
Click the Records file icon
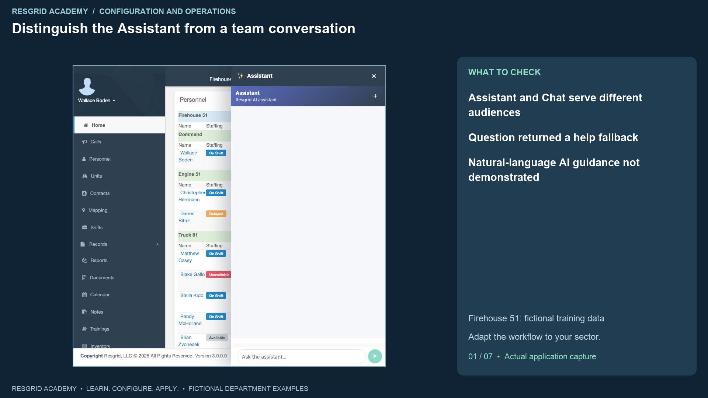[83, 244]
